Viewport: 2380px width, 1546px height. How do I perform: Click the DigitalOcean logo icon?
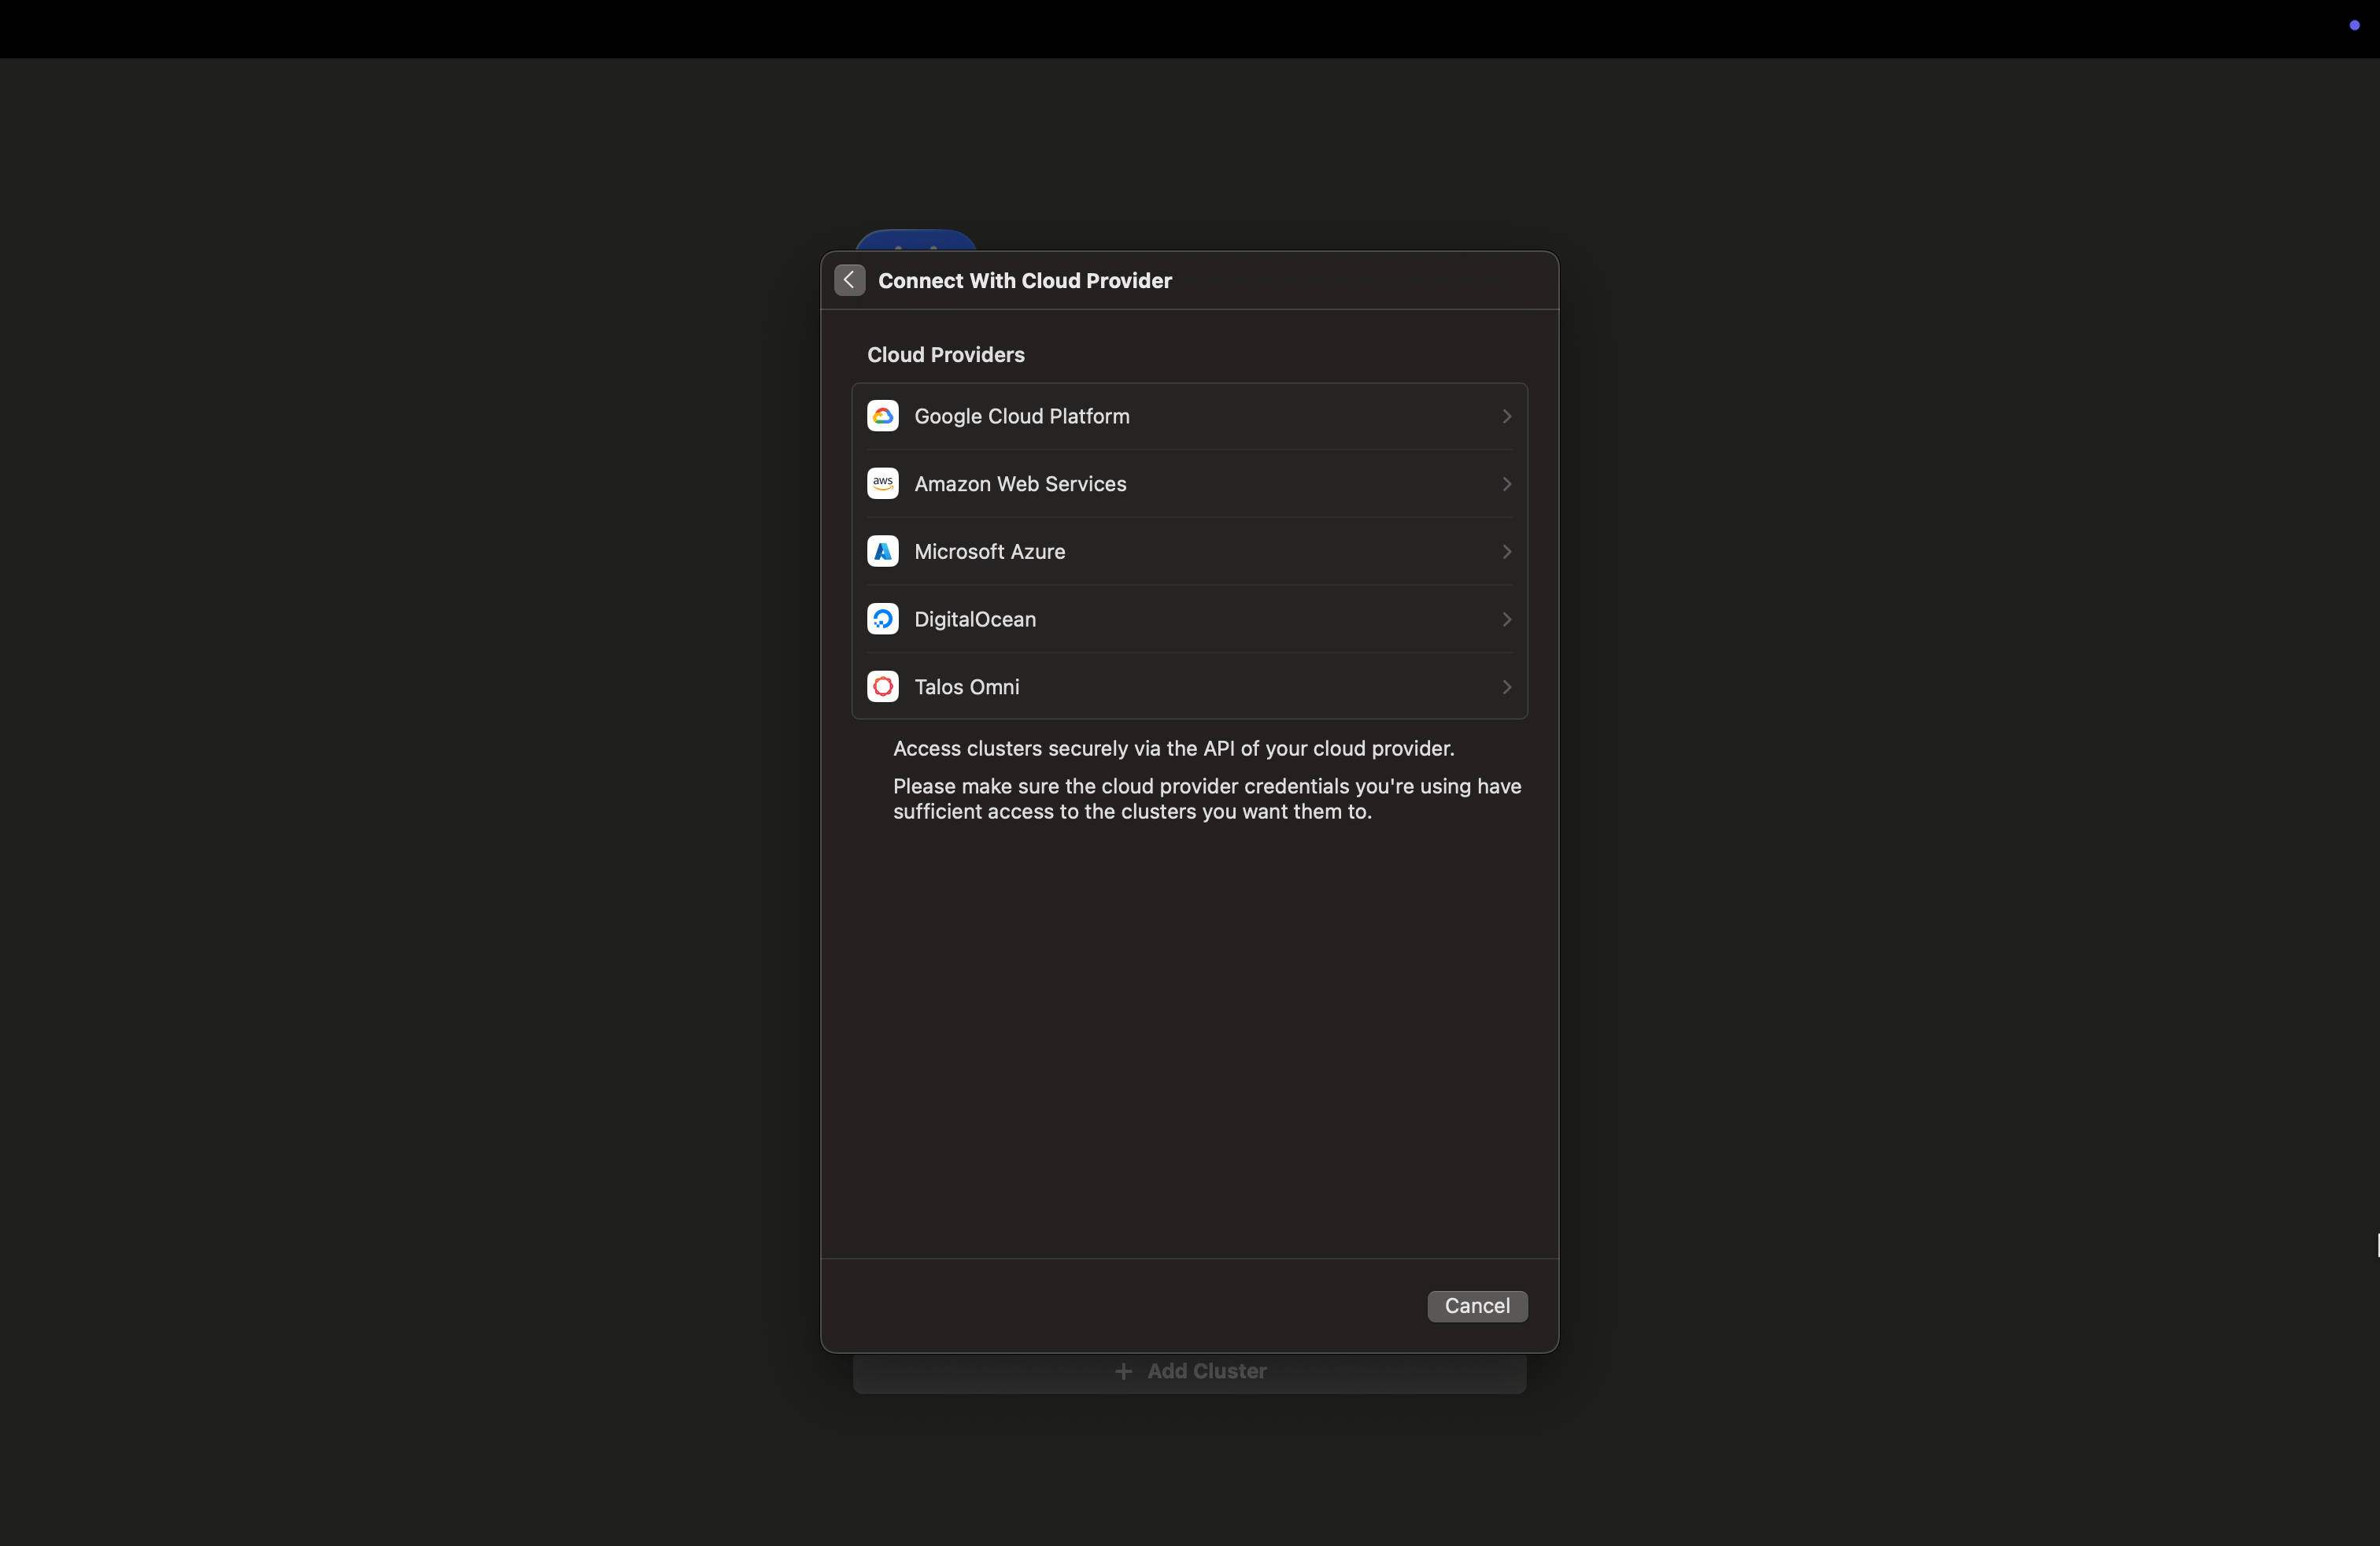pyautogui.click(x=882, y=619)
